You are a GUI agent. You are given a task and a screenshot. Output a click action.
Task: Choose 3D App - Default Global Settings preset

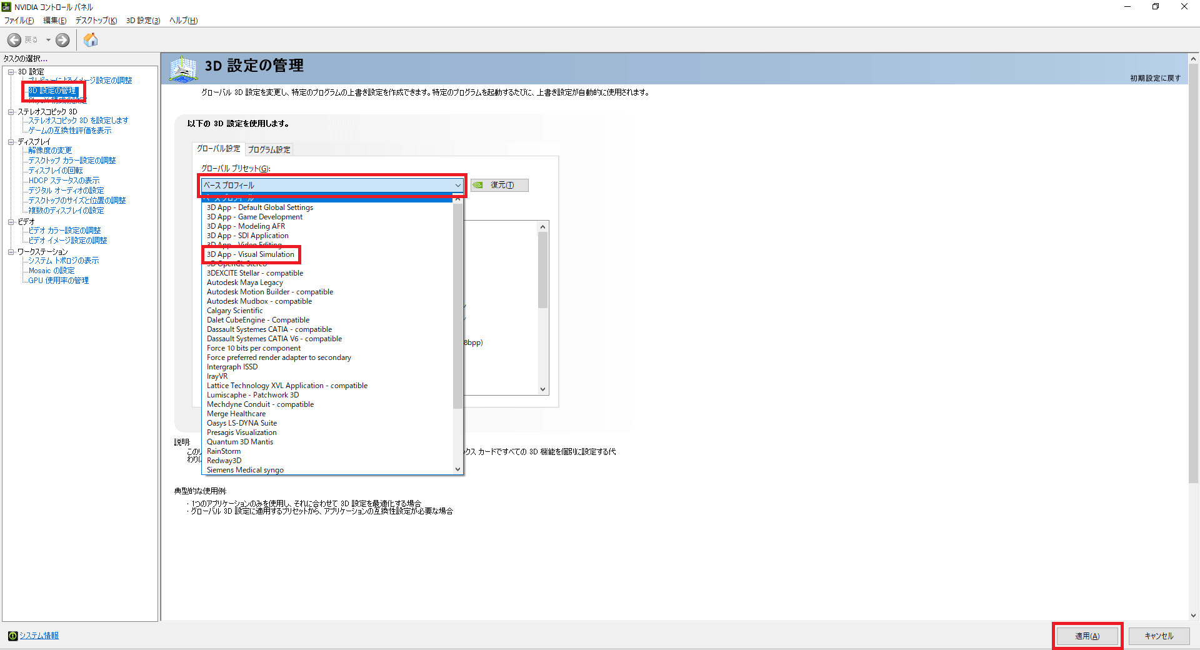pos(260,207)
